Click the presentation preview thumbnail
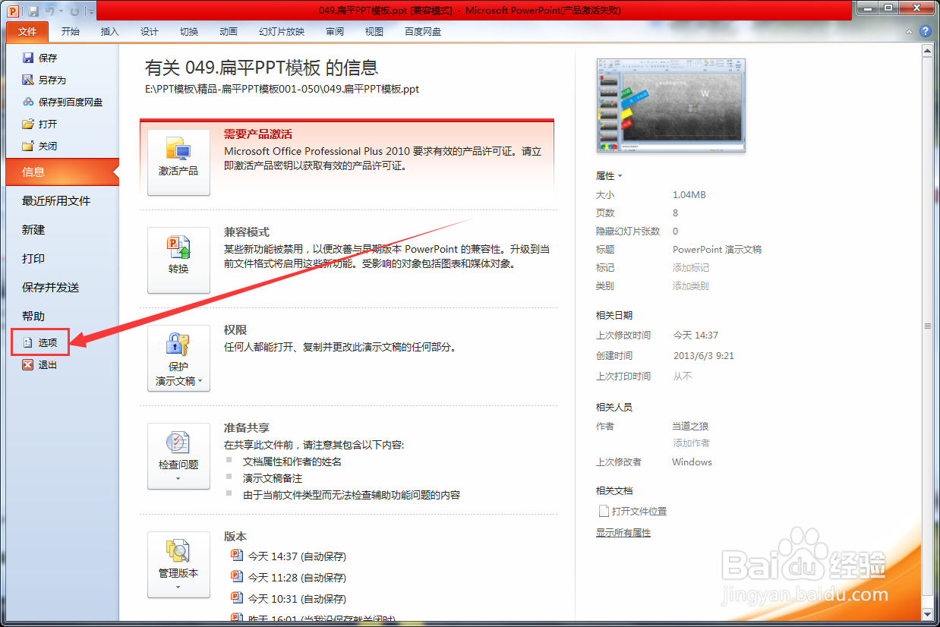The width and height of the screenshot is (940, 627). tap(671, 106)
